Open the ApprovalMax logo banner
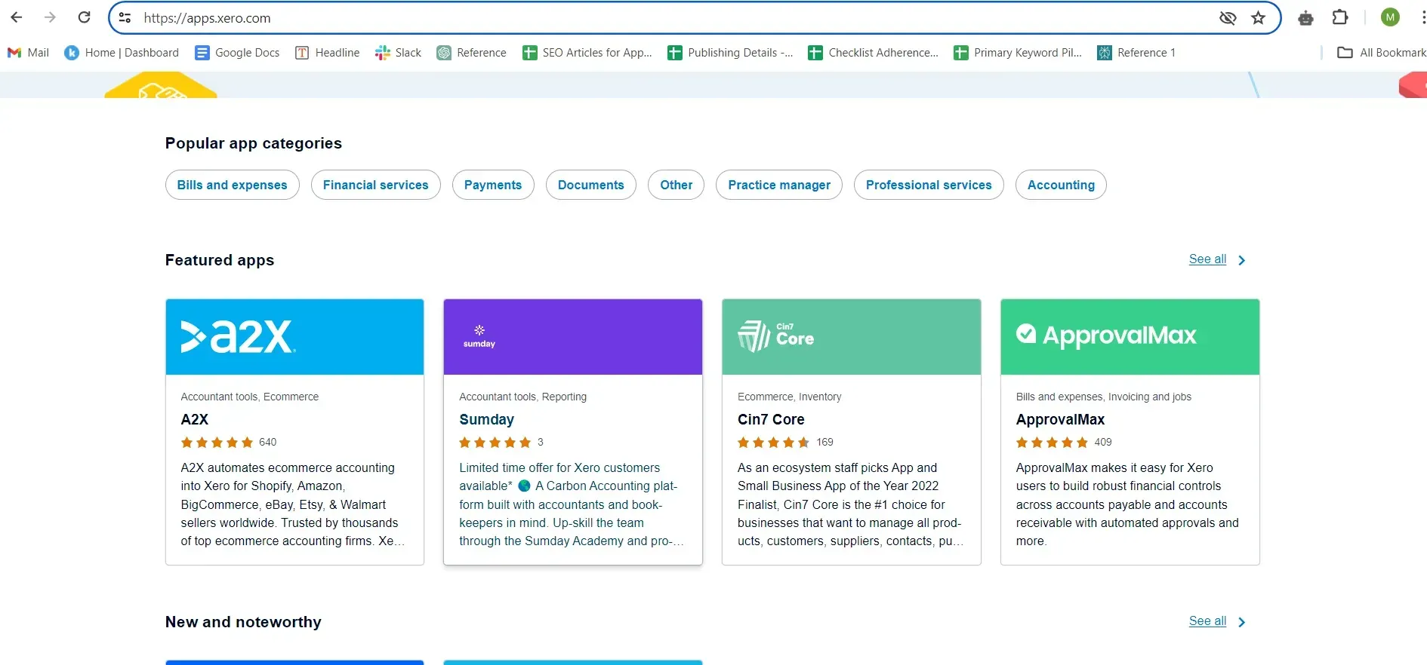Screen dimensions: 1427x665 click(1130, 337)
